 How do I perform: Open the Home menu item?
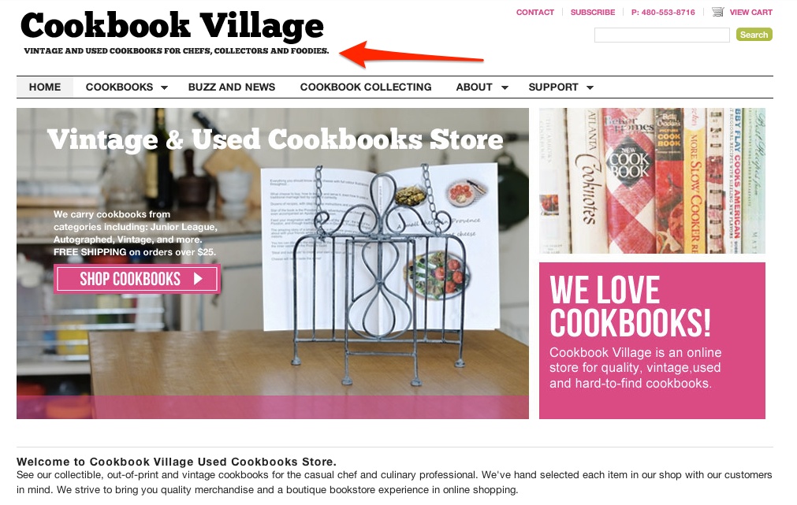click(x=45, y=87)
